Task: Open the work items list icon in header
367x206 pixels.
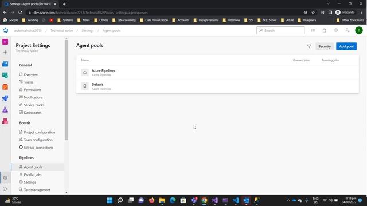Action: (313, 30)
